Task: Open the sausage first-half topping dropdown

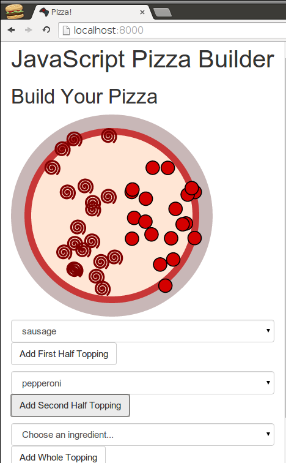Action: pos(142,331)
